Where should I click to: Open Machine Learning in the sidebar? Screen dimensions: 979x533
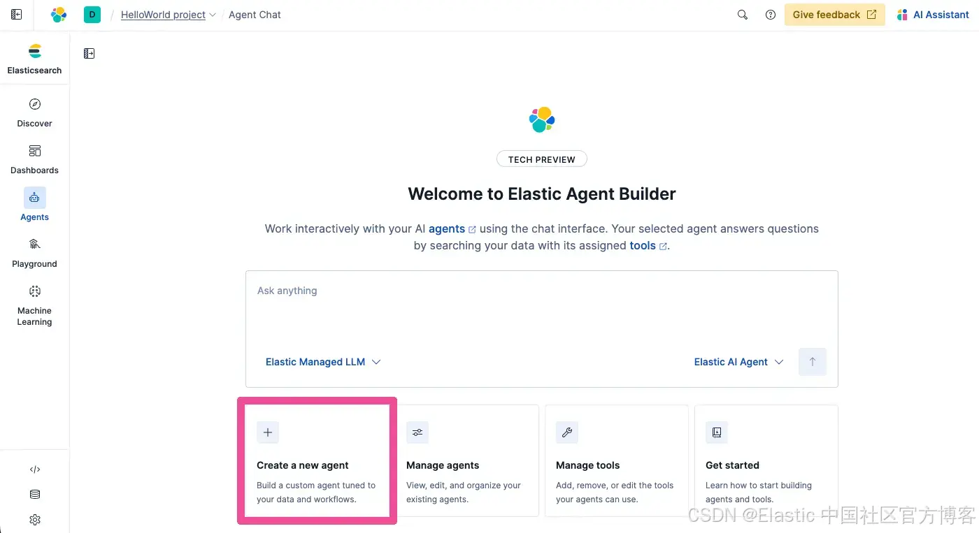click(34, 305)
